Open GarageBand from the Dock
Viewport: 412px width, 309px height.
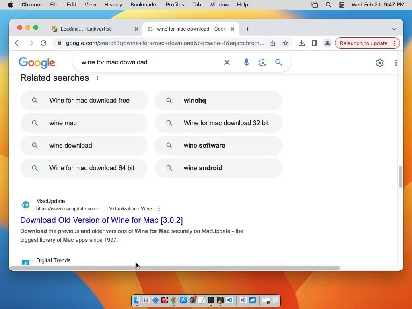220,300
